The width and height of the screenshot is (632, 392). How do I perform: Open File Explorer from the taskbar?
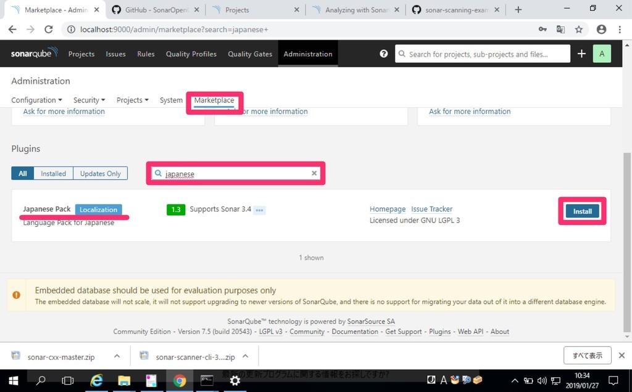pyautogui.click(x=124, y=380)
